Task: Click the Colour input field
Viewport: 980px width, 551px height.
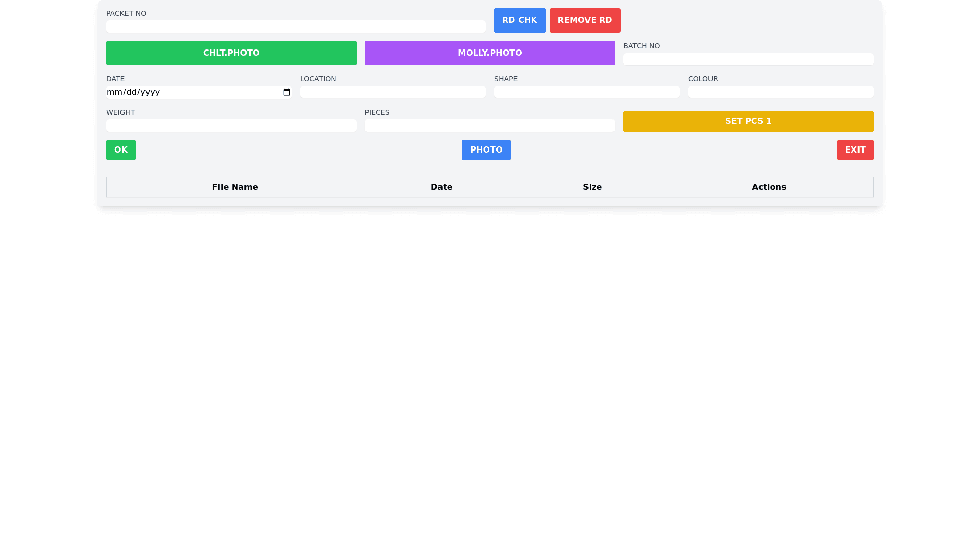Action: click(780, 92)
